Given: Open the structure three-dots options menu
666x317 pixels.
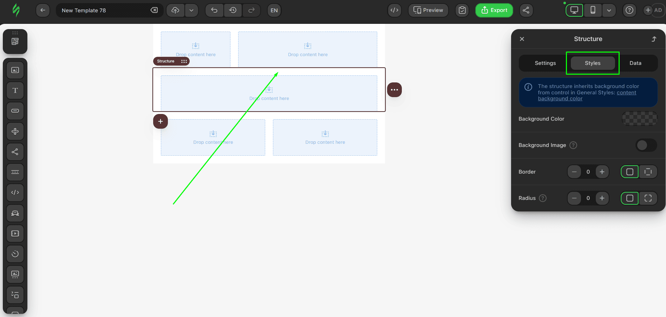Looking at the screenshot, I should coord(394,90).
